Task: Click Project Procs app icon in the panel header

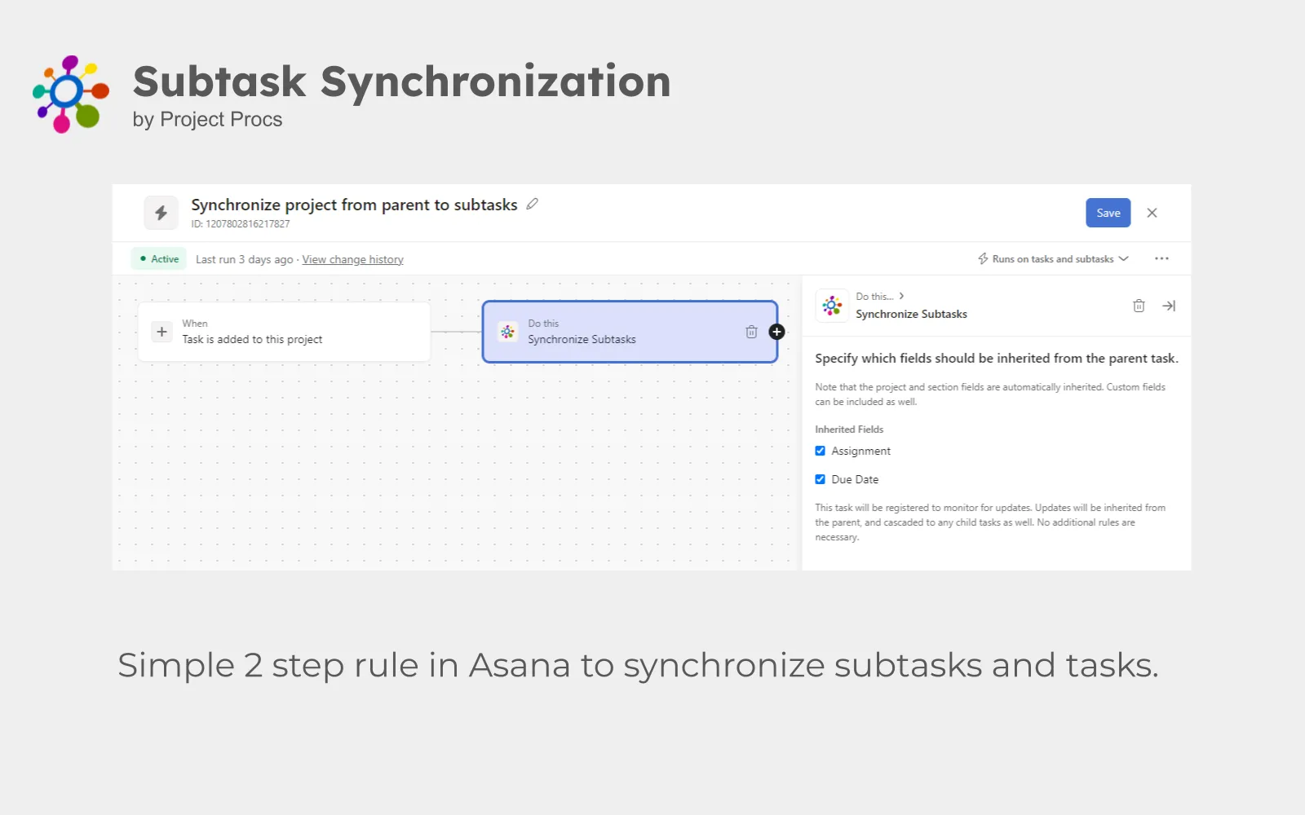Action: point(832,306)
